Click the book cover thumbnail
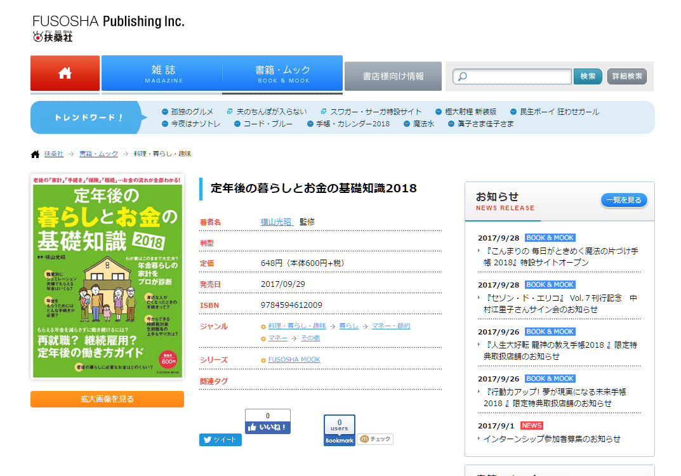Viewport: 681px width, 476px height. click(107, 277)
